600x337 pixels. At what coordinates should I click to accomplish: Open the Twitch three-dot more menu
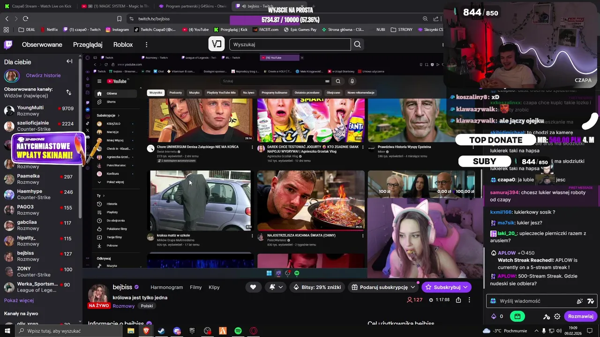point(146,44)
